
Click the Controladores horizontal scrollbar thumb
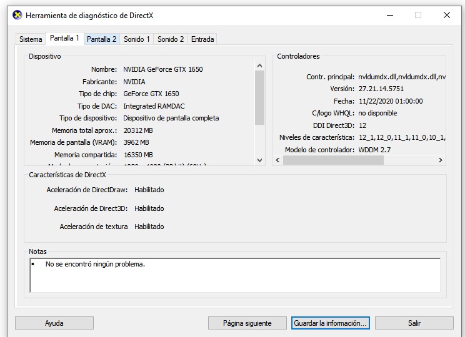click(333, 160)
